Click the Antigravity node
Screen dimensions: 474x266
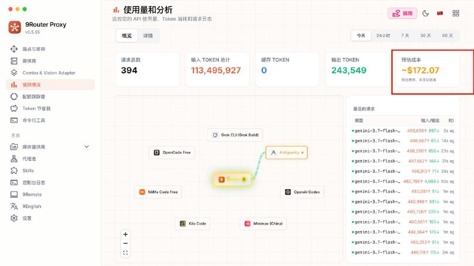click(287, 153)
